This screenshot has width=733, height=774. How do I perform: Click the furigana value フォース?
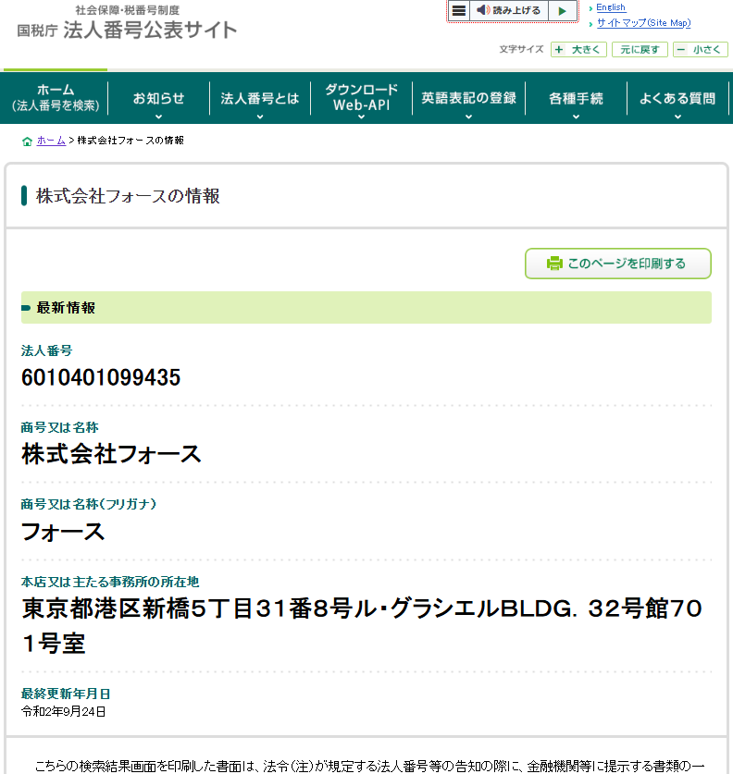pos(63,532)
